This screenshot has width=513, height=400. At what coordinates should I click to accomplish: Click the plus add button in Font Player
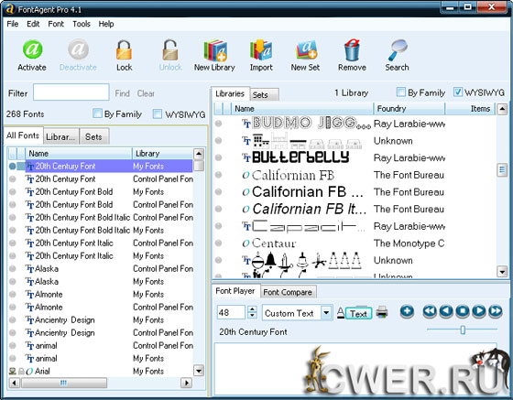point(407,311)
